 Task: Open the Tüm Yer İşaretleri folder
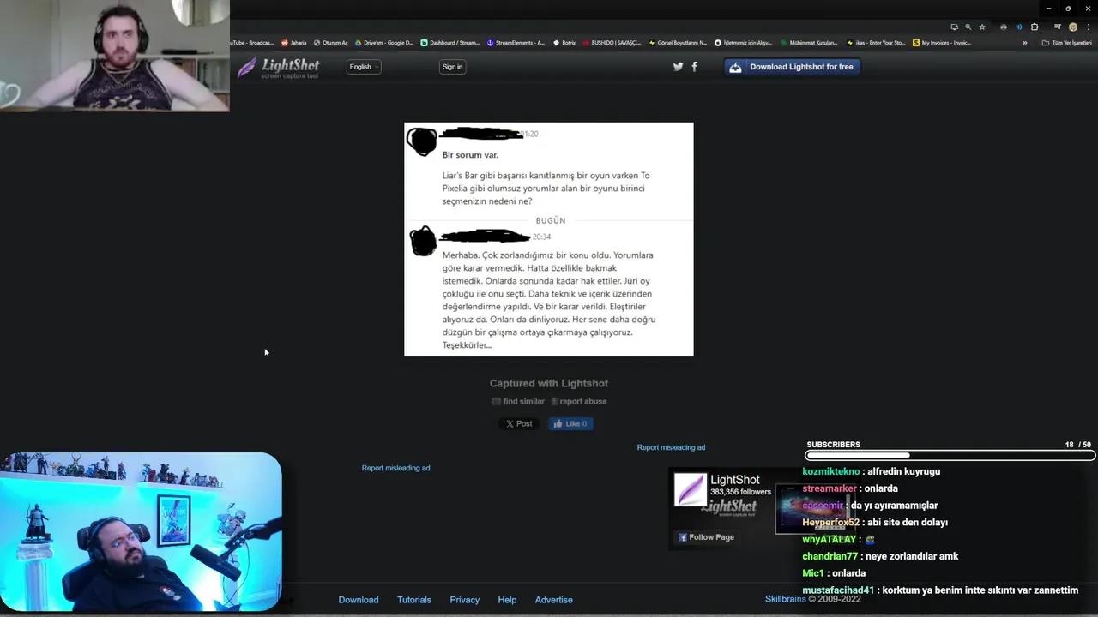1066,43
